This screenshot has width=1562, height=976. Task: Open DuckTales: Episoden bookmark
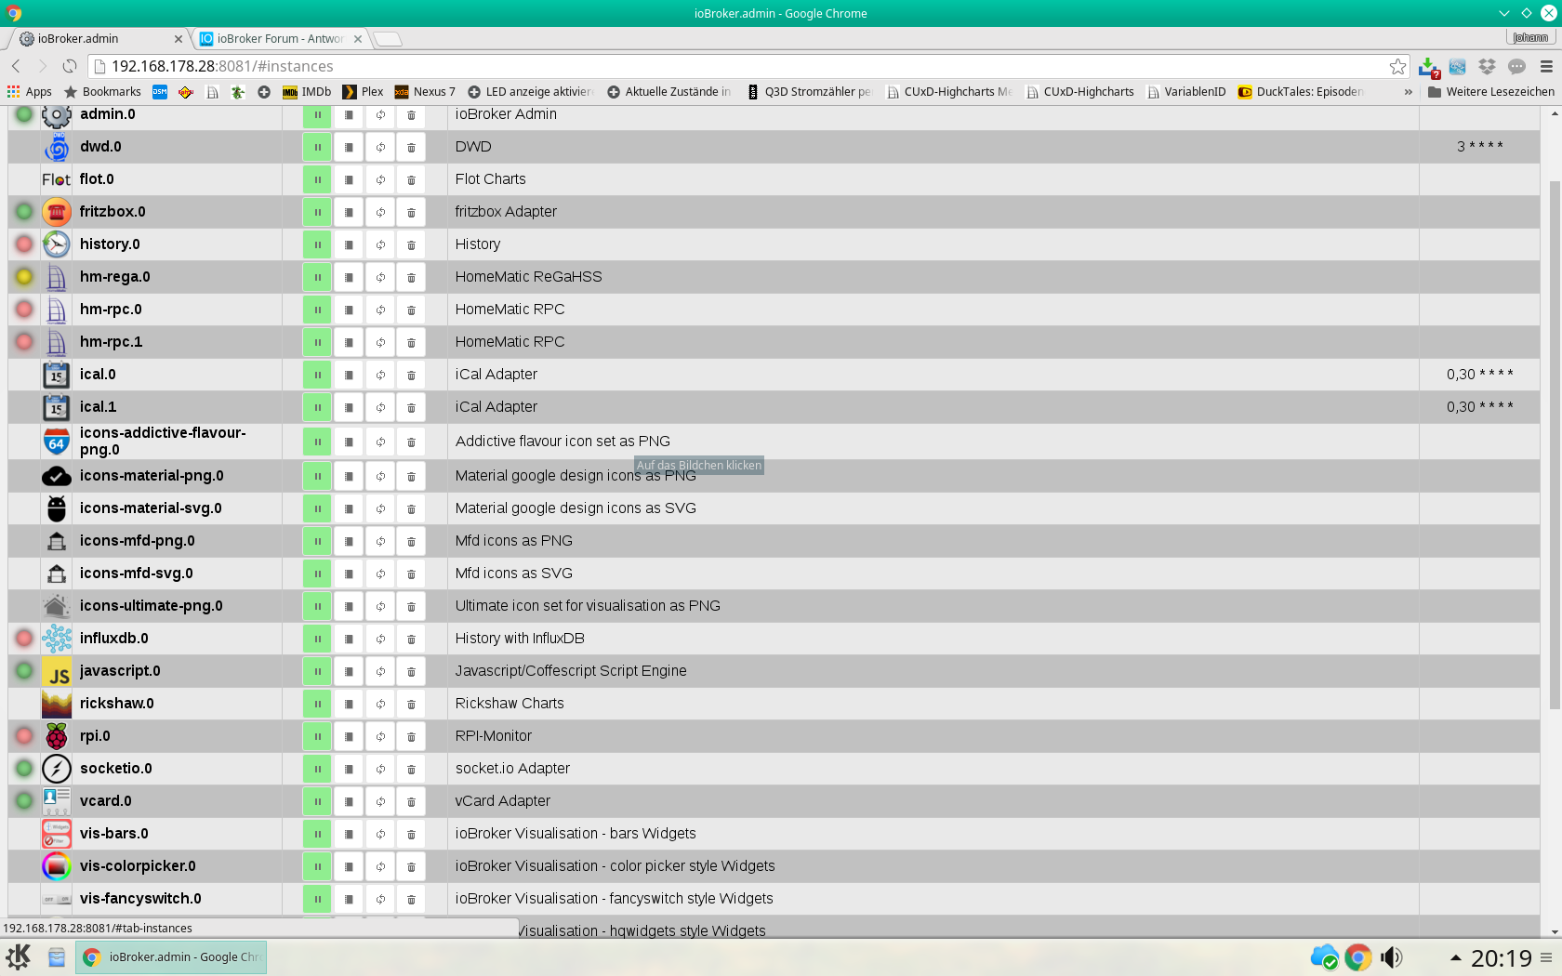coord(1301,91)
